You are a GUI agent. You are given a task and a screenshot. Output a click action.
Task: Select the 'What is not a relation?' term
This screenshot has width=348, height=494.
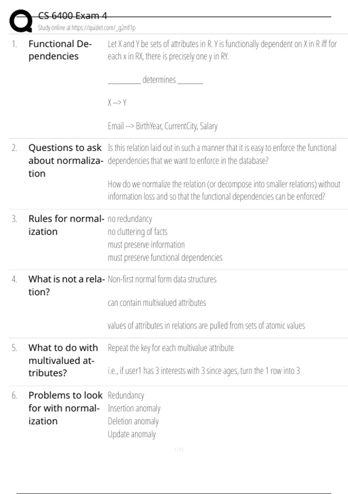[66, 285]
